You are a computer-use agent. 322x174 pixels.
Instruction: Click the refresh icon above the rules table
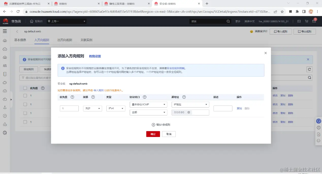[309, 69]
